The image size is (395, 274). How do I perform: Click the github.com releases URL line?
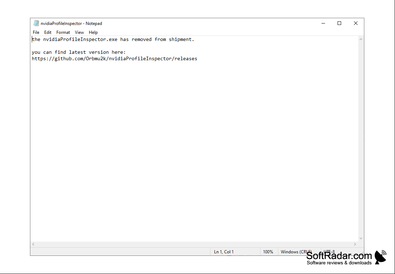point(115,59)
